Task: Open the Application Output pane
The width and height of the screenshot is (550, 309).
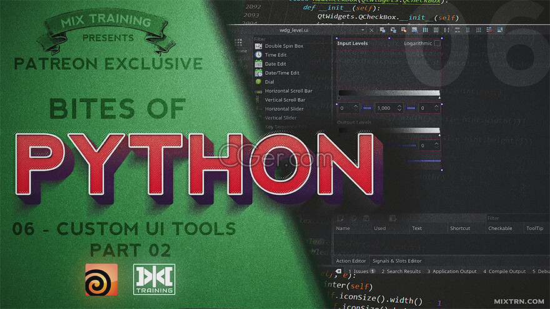Action: tap(452, 272)
